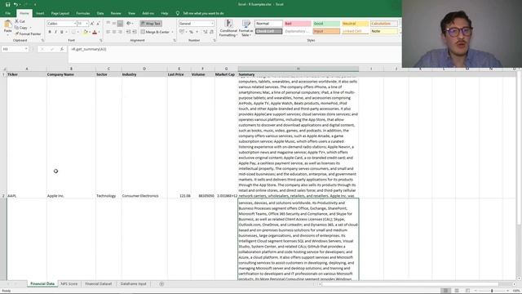Image resolution: width=522 pixels, height=294 pixels.
Task: Apply the Check Cell style
Action: pyautogui.click(x=268, y=31)
